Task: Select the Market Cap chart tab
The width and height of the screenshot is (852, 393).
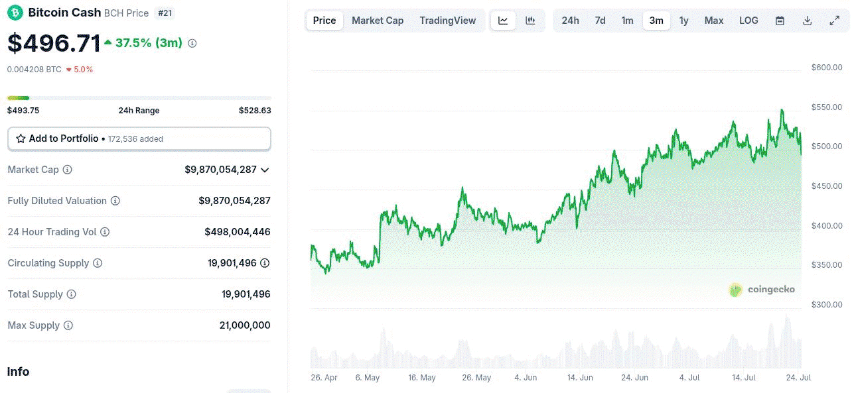Action: [x=378, y=21]
